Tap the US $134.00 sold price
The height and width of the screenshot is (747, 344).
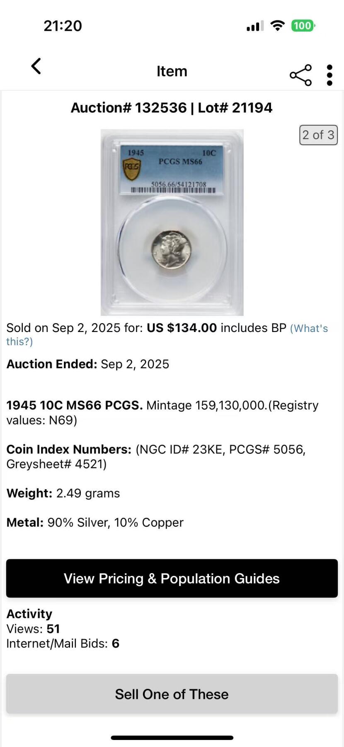click(182, 328)
